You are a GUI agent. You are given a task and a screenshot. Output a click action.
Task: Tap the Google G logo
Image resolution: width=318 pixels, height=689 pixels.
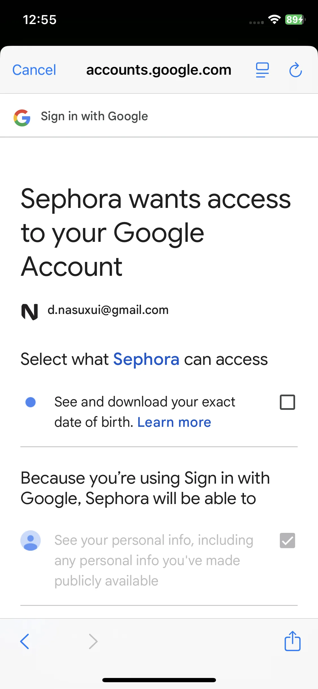22,118
